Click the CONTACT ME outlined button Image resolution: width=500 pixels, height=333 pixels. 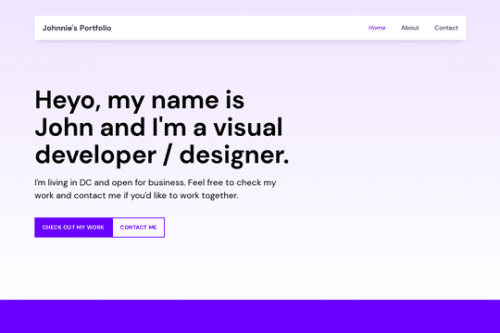point(138,228)
